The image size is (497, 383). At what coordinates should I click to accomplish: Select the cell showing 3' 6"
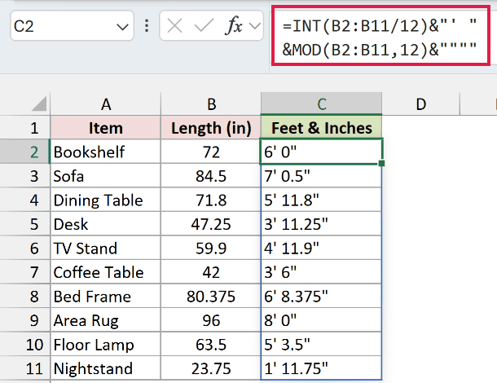[x=321, y=272]
